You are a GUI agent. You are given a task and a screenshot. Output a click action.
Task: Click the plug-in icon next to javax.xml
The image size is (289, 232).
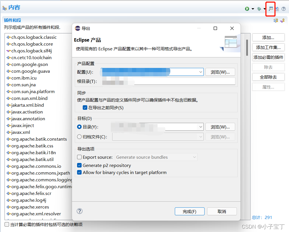tap(9, 132)
